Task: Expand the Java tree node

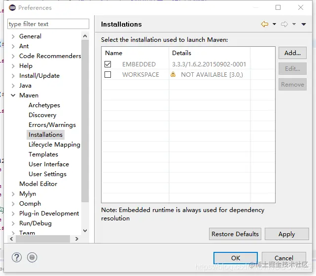Action: point(13,86)
